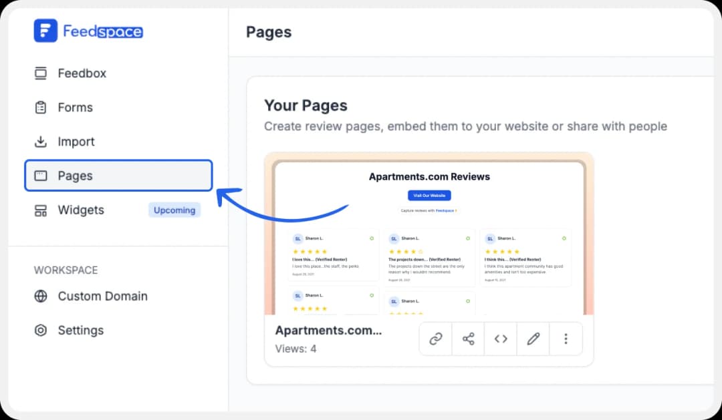The image size is (722, 420).
Task: Share the Apartments.com page via the share icon
Action: [468, 339]
